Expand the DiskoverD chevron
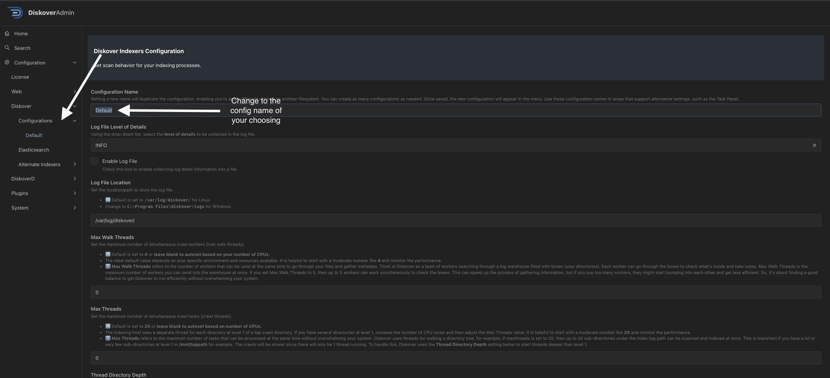The image size is (830, 378). click(75, 178)
